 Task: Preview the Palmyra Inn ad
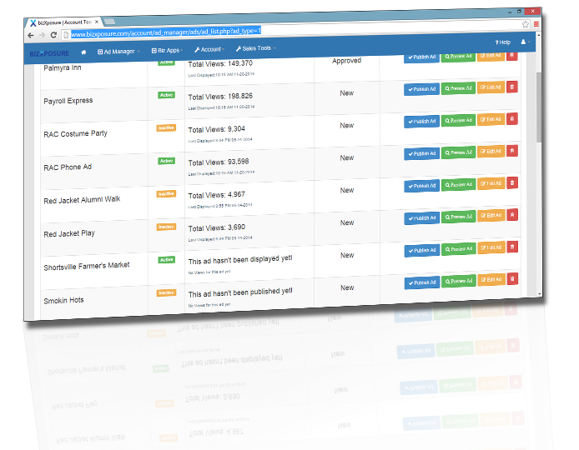(458, 57)
